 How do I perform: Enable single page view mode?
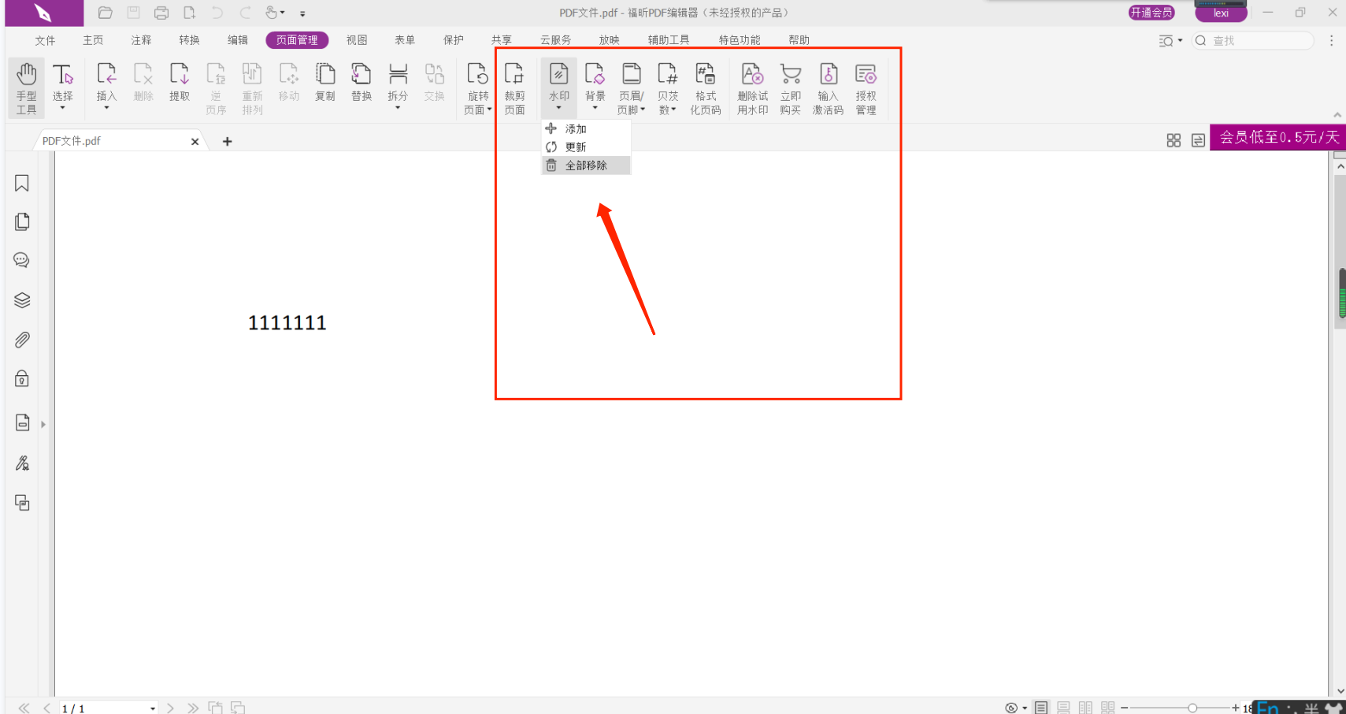pyautogui.click(x=1041, y=708)
